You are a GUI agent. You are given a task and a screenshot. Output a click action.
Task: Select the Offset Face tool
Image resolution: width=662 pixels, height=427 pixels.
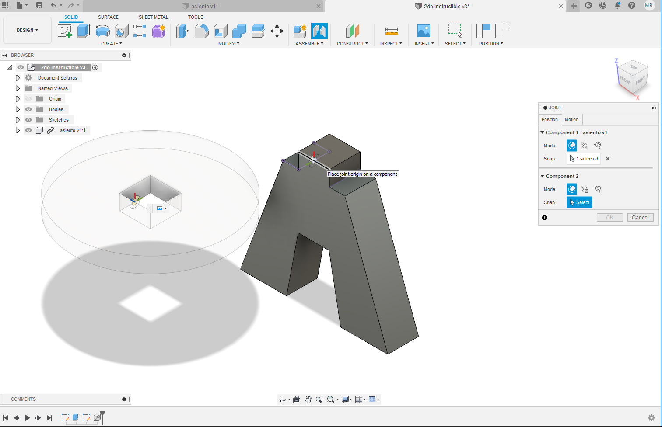point(258,31)
